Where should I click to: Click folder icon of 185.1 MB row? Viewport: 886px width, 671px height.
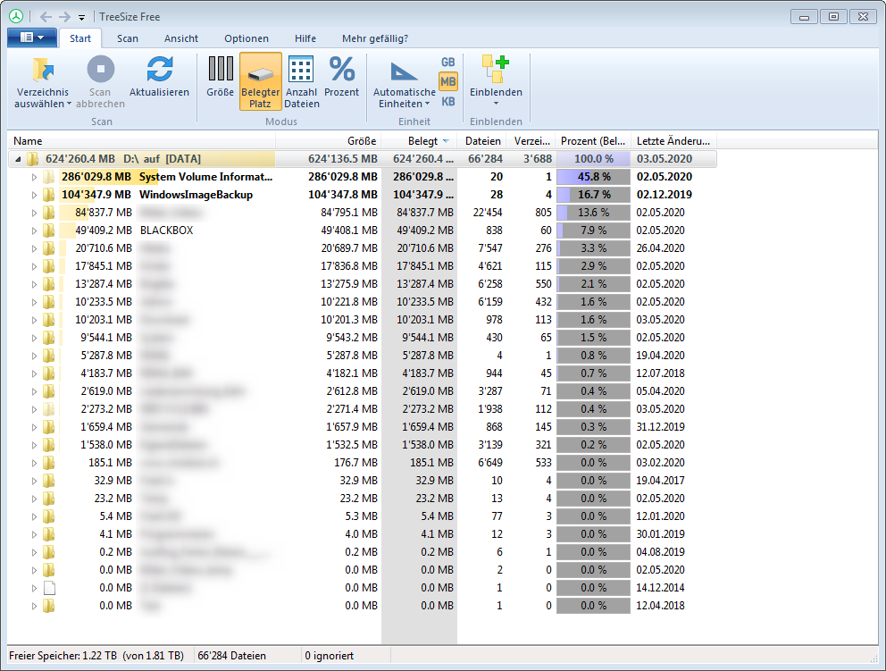(48, 463)
